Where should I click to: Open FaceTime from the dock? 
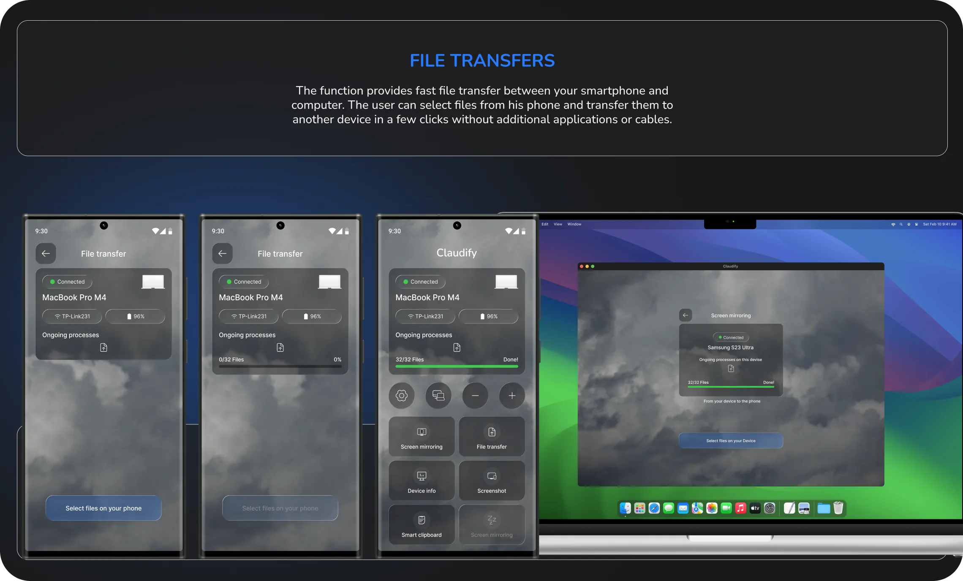pyautogui.click(x=726, y=508)
